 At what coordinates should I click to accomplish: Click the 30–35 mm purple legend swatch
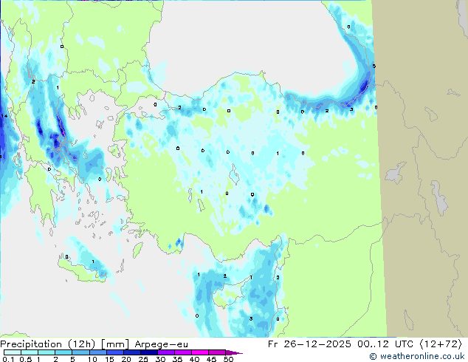click(165, 352)
